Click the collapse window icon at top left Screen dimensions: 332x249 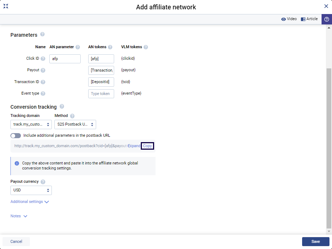tap(6, 6)
